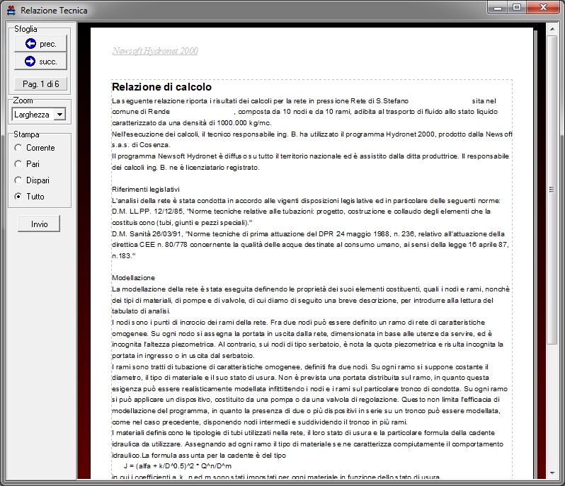The image size is (565, 486).
Task: Go to next page with succ. button
Action: 41,62
